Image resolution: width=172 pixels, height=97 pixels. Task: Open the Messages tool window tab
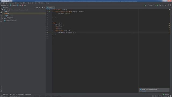[20, 94]
